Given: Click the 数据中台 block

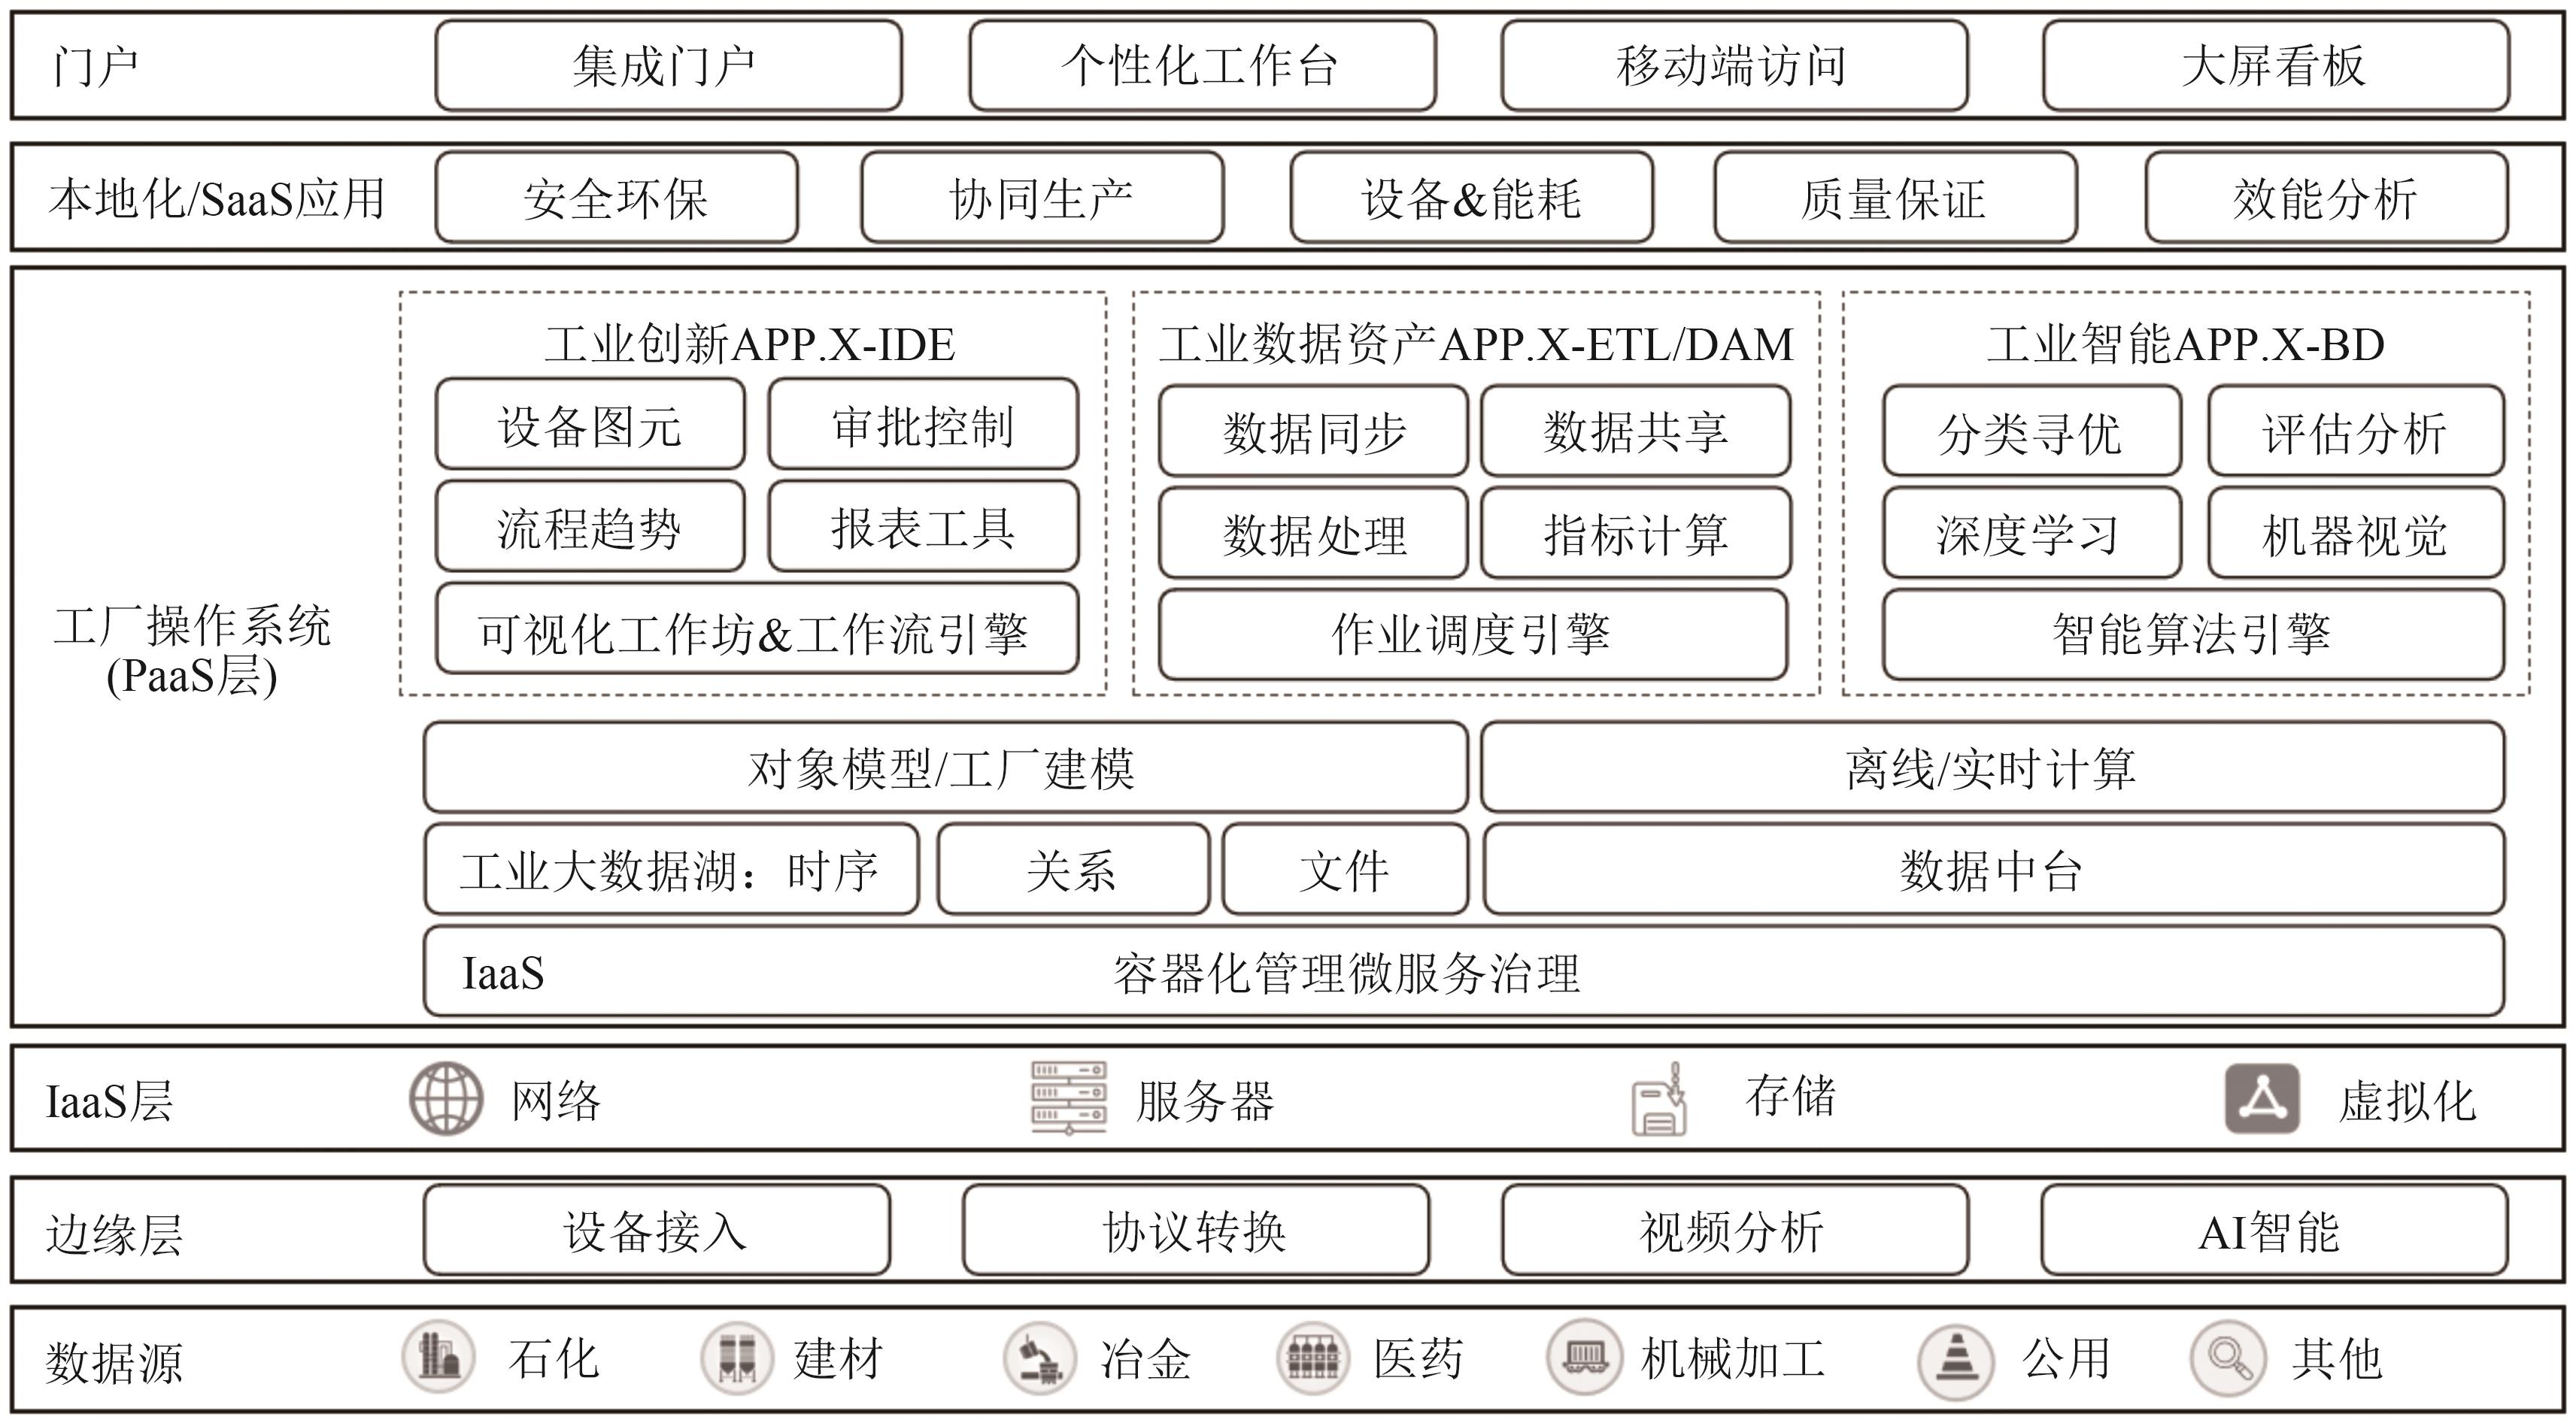Looking at the screenshot, I should (x=1992, y=870).
